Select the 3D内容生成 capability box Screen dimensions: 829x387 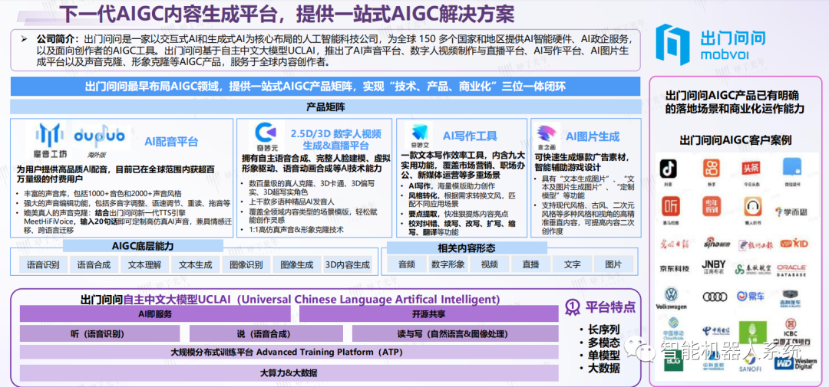(348, 264)
